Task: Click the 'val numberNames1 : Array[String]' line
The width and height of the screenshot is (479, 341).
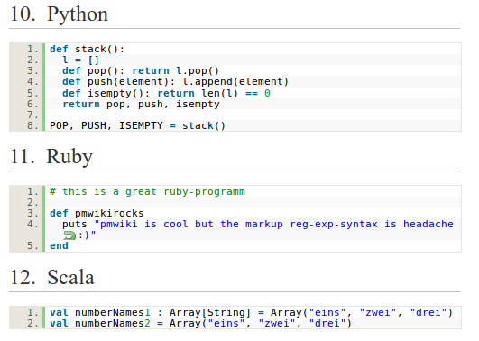Action: click(251, 312)
